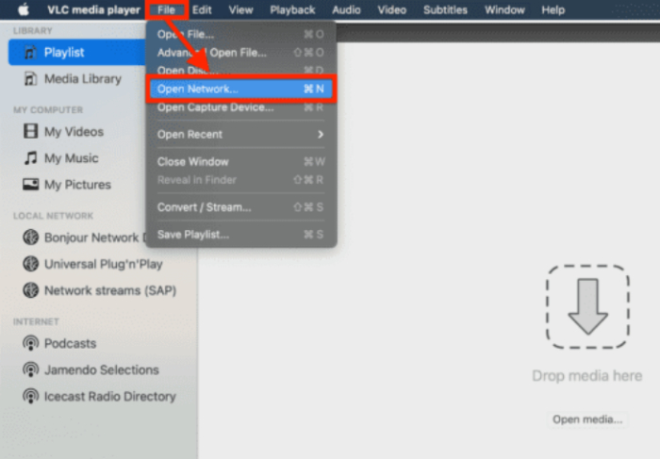Viewport: 660px width, 459px height.
Task: Choose Open File... from the File menu
Action: pos(241,34)
